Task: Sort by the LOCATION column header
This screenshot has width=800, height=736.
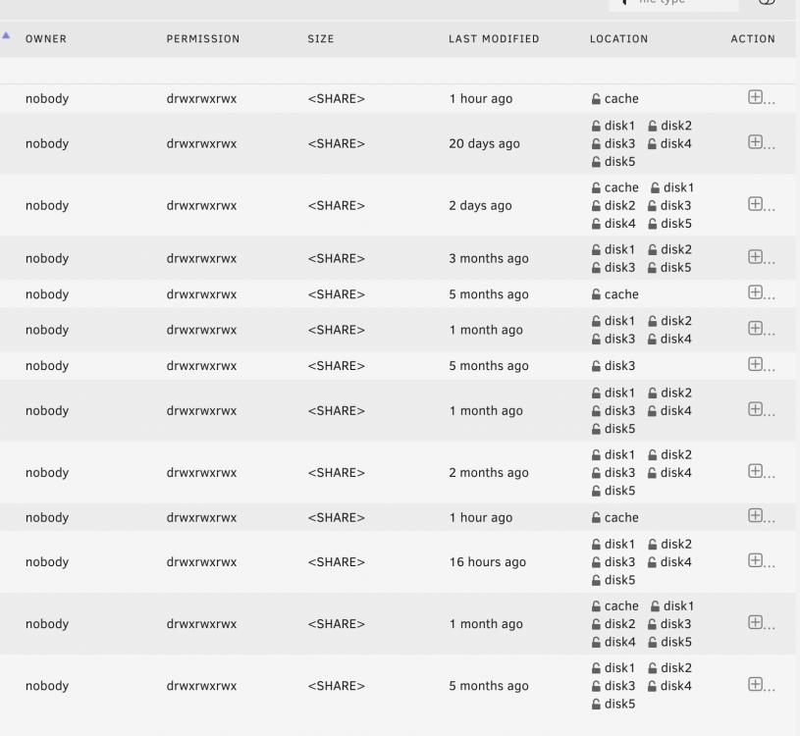Action: coord(618,39)
